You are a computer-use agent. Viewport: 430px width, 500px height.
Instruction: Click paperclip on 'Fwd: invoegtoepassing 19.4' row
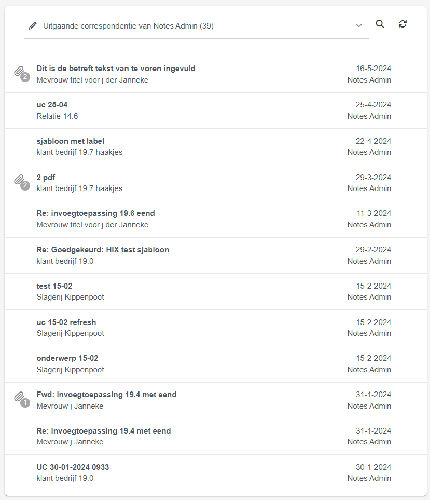click(22, 400)
